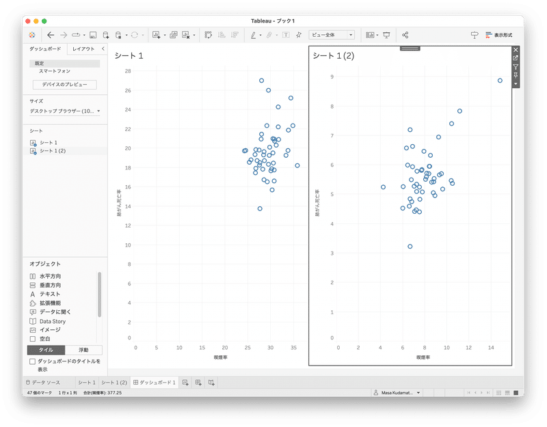This screenshot has width=547, height=427.
Task: Open highlight pen dropdown arrow
Action: [261, 36]
